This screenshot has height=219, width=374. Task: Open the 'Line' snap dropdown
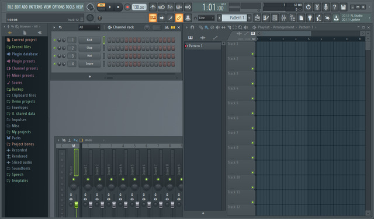tap(206, 18)
